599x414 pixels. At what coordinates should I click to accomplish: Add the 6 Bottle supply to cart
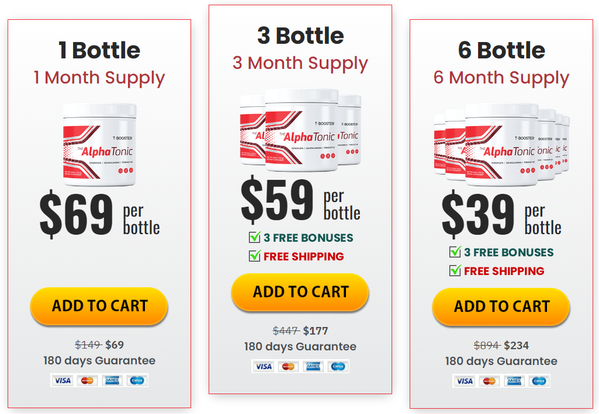(x=500, y=307)
